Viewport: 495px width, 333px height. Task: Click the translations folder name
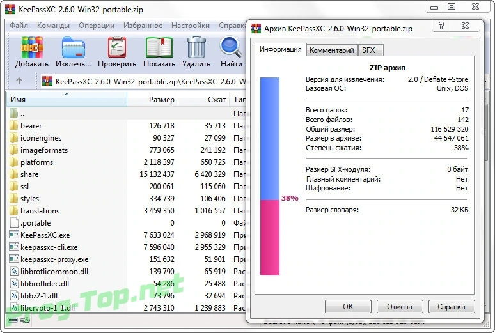40,210
